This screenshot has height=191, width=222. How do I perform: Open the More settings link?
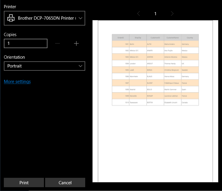[x=17, y=82]
